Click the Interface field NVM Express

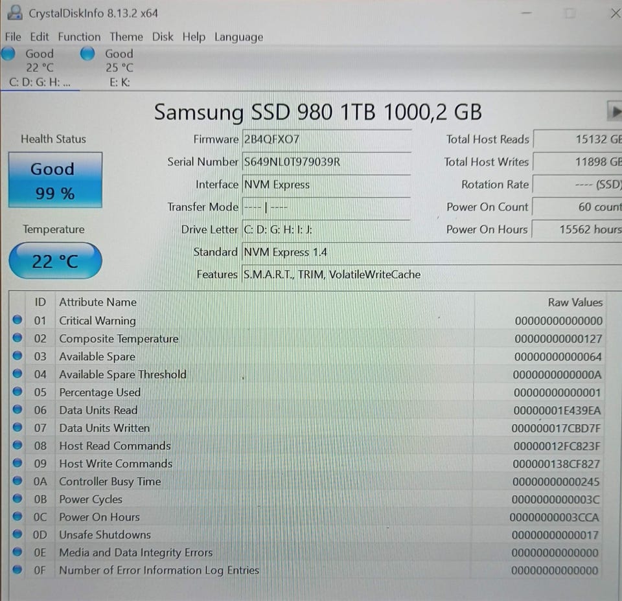326,185
